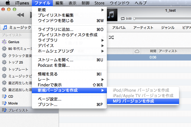Choose Finderで表示 menu item
Image resolution: width=191 pixels, height=127 pixels.
[69, 85]
